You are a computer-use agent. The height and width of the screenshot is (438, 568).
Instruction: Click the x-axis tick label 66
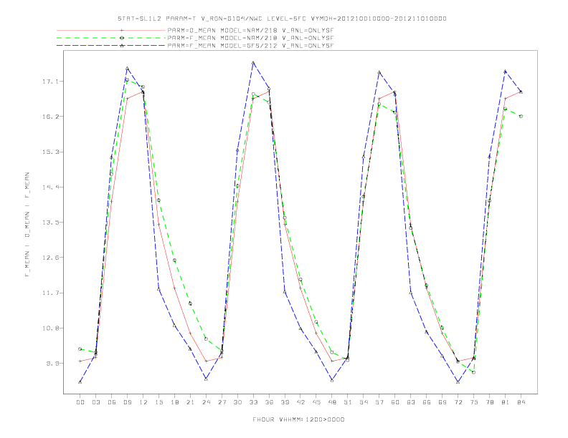coord(427,402)
